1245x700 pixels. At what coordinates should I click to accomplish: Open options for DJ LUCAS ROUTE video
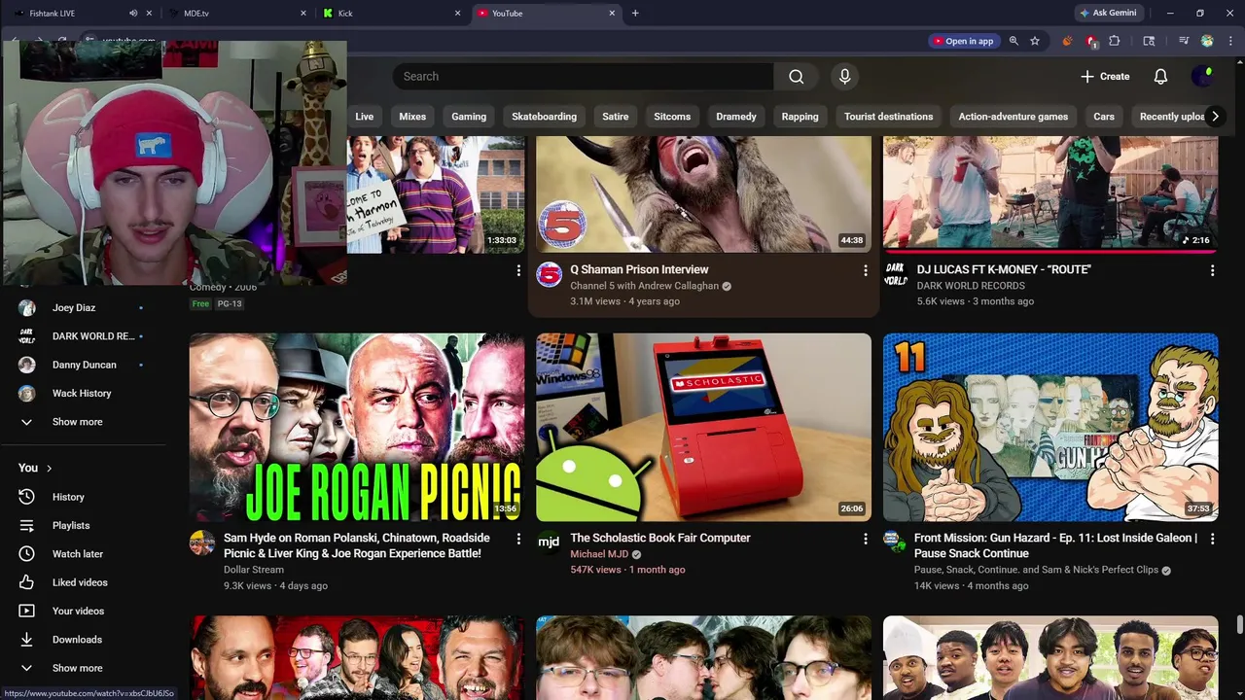click(1212, 270)
